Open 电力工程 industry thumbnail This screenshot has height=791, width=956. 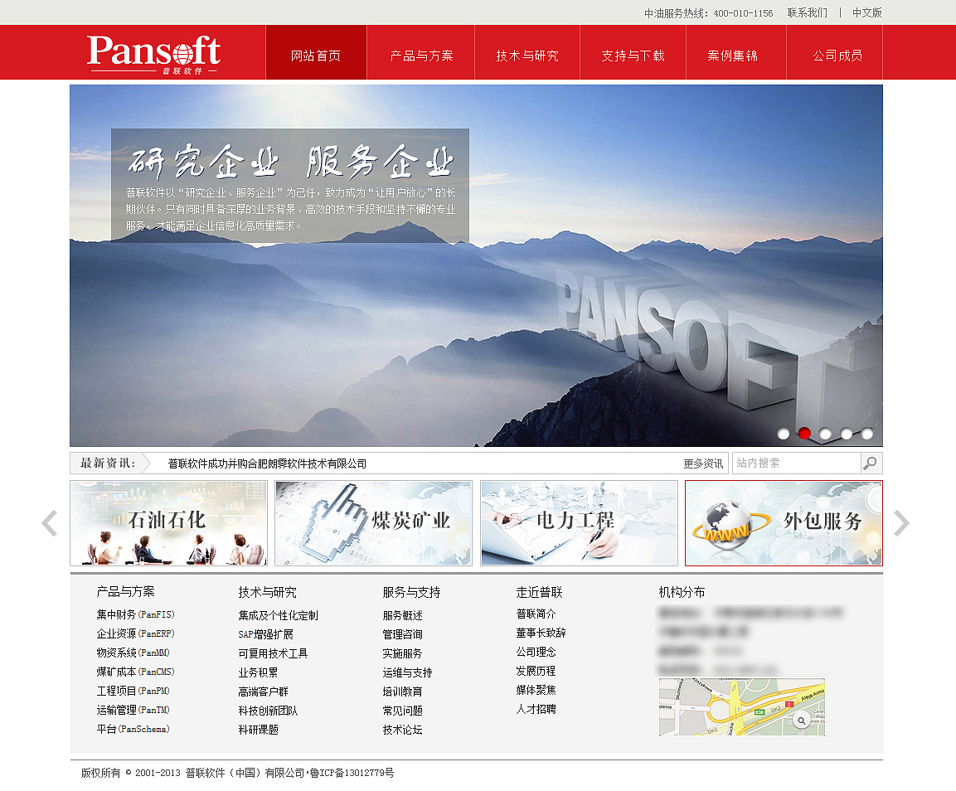pyautogui.click(x=579, y=522)
